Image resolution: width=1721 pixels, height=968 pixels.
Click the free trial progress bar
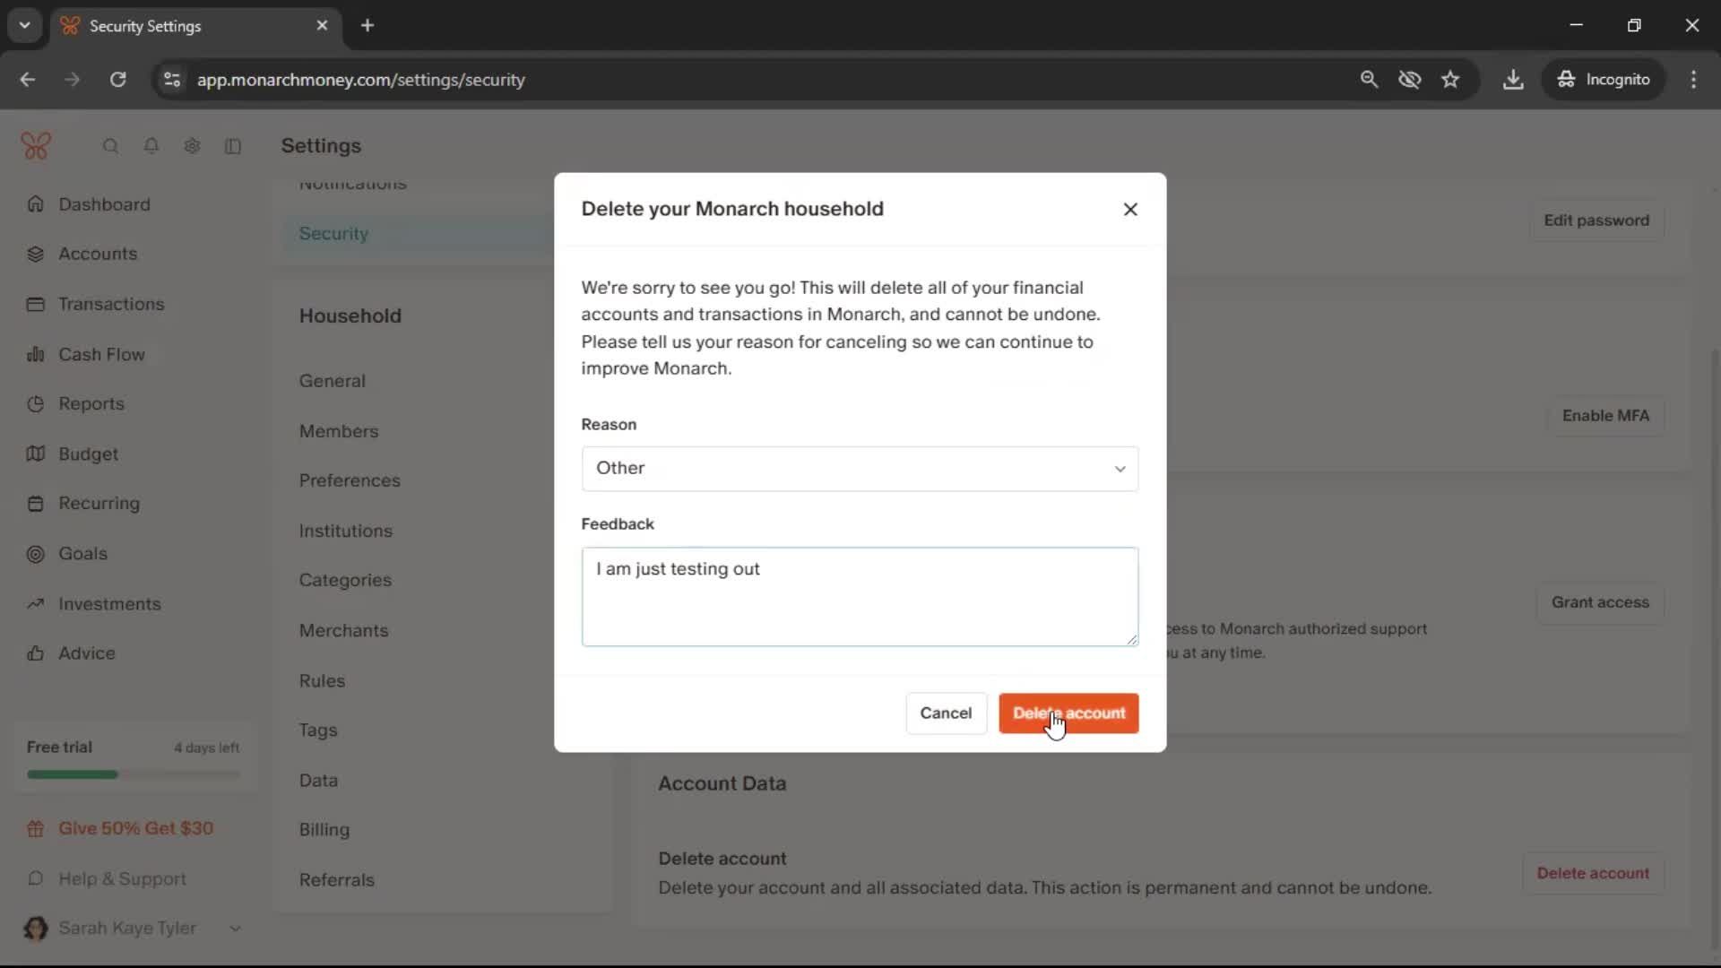click(x=133, y=774)
